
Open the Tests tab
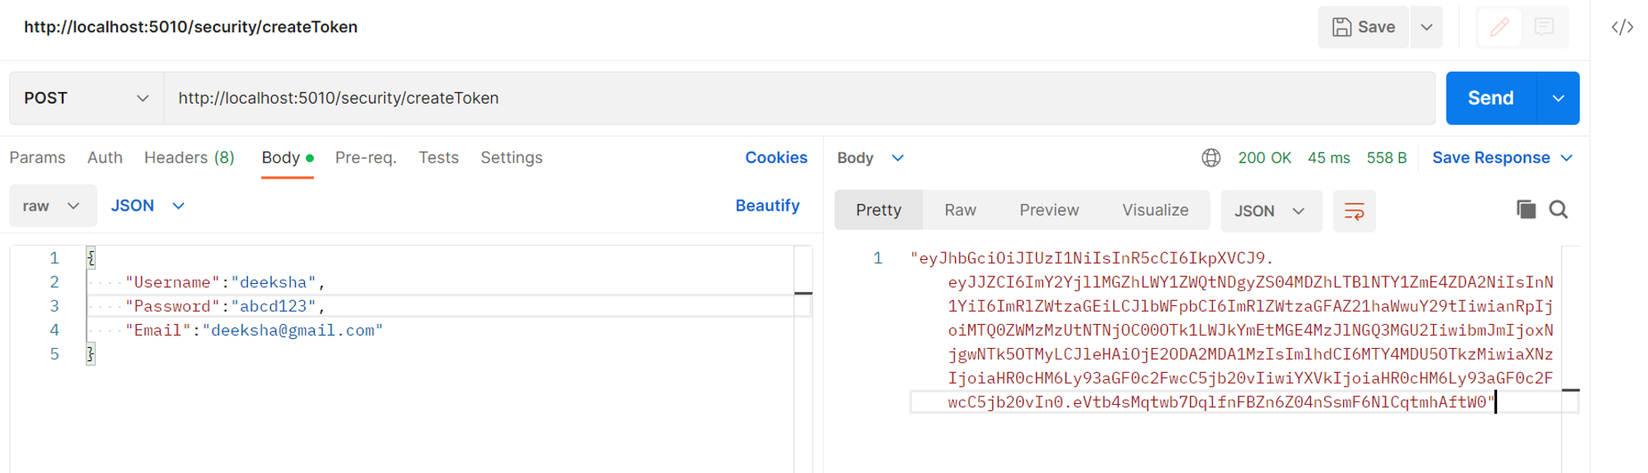438,158
